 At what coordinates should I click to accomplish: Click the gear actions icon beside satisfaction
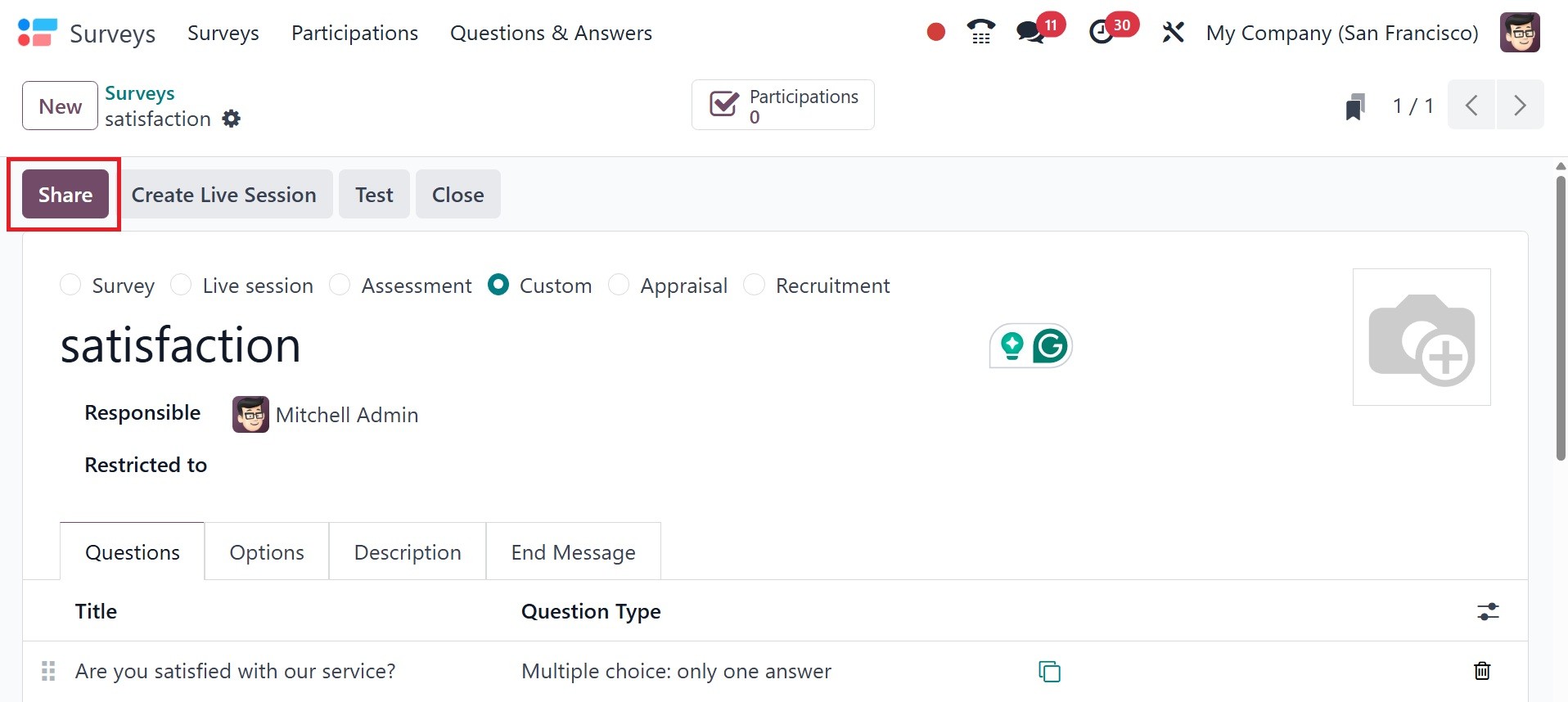click(x=232, y=119)
